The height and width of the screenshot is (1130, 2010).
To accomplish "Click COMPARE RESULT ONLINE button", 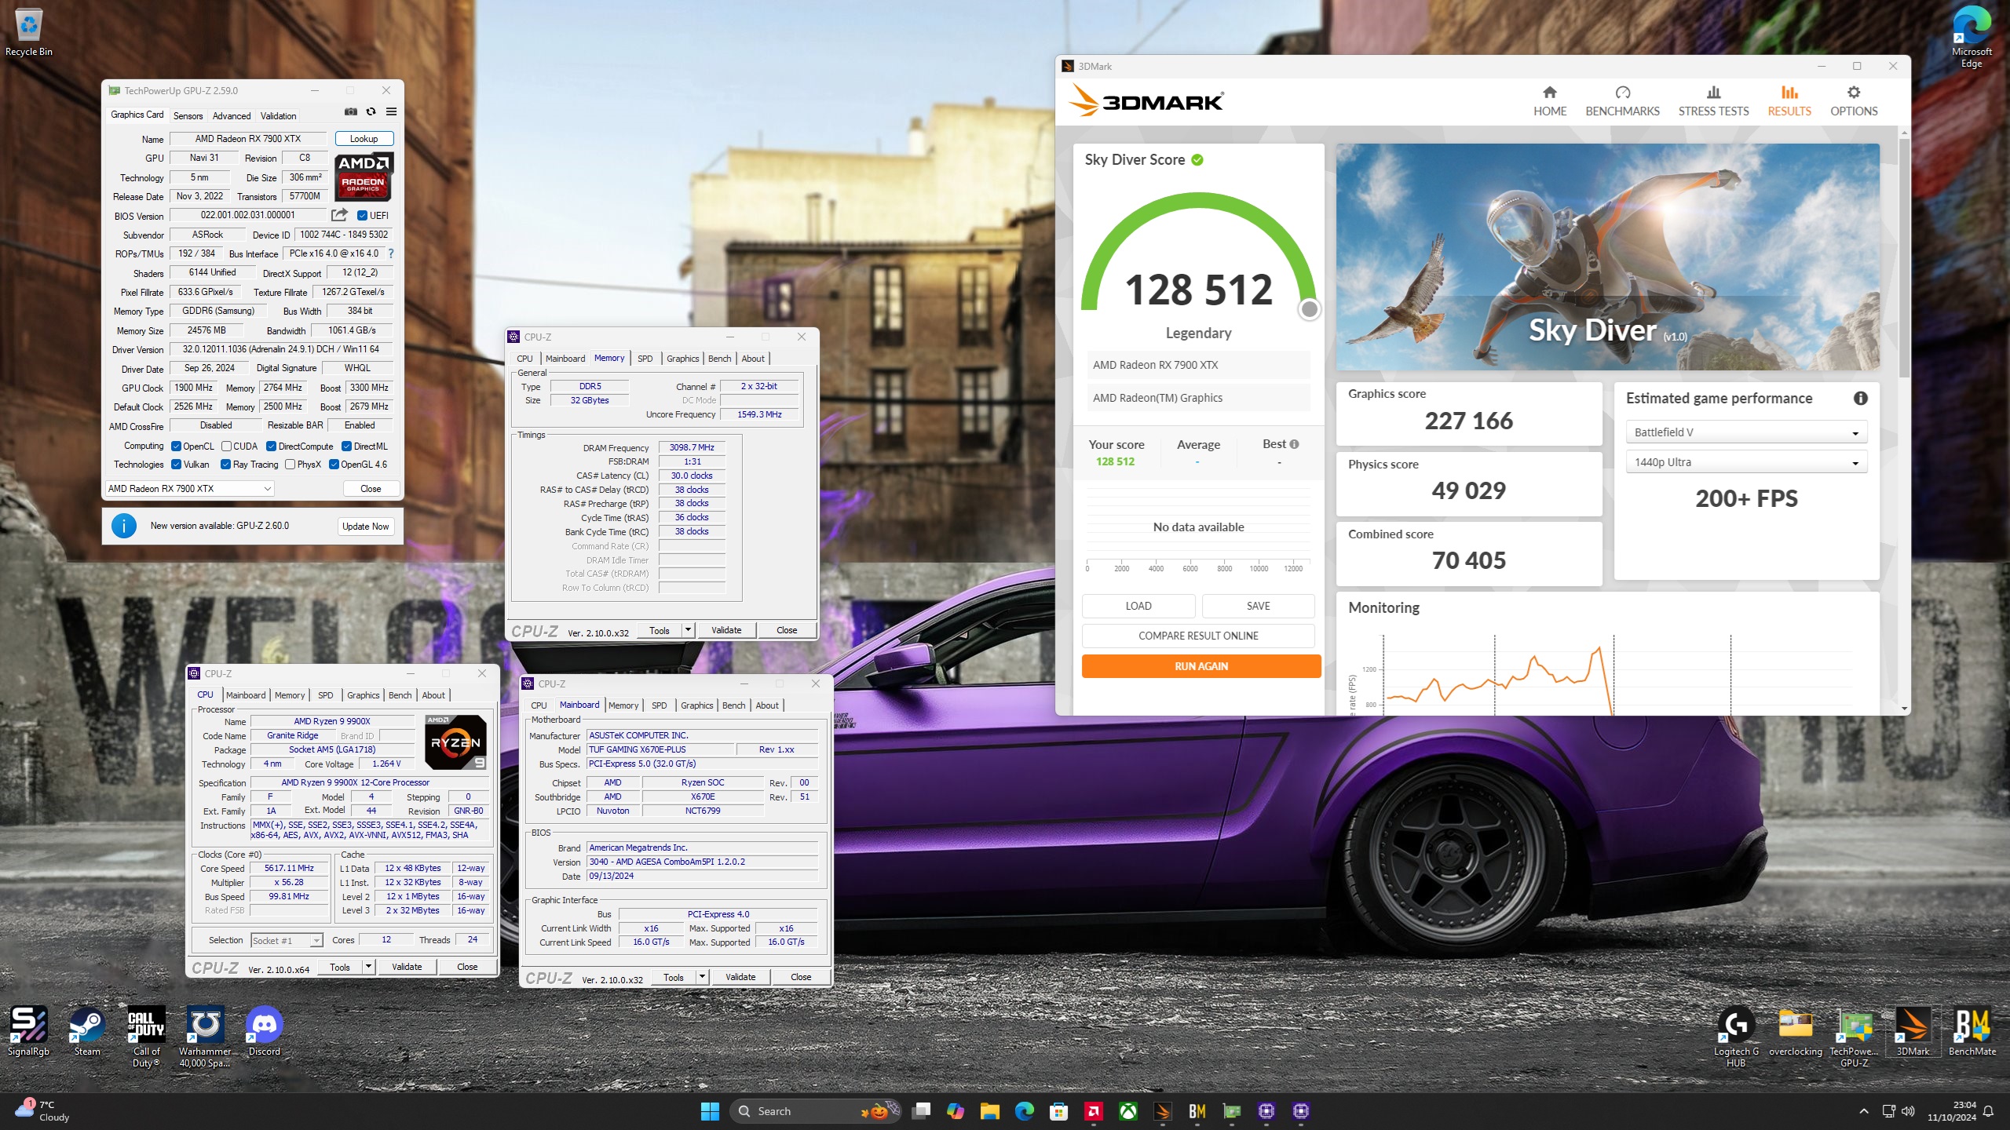I will point(1198,636).
